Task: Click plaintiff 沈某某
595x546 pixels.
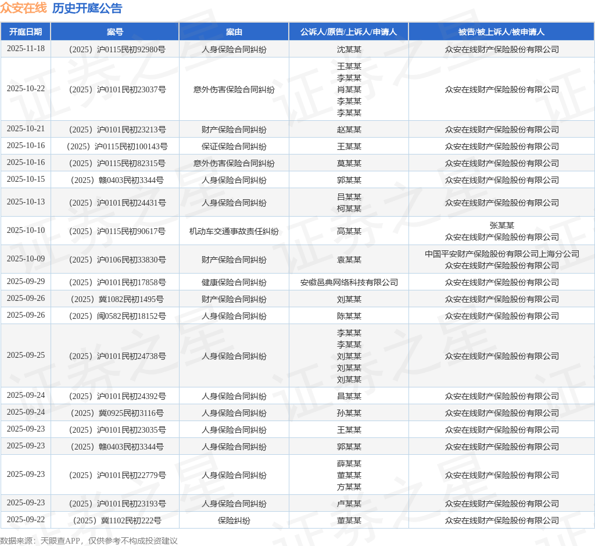Action: point(349,49)
